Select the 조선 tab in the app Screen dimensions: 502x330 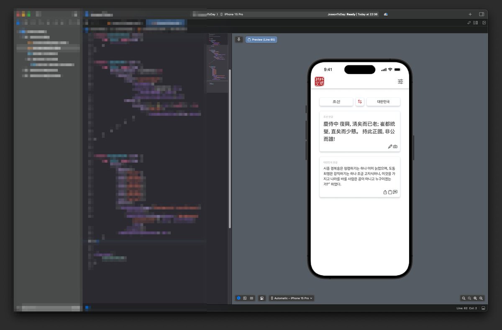pyautogui.click(x=336, y=102)
